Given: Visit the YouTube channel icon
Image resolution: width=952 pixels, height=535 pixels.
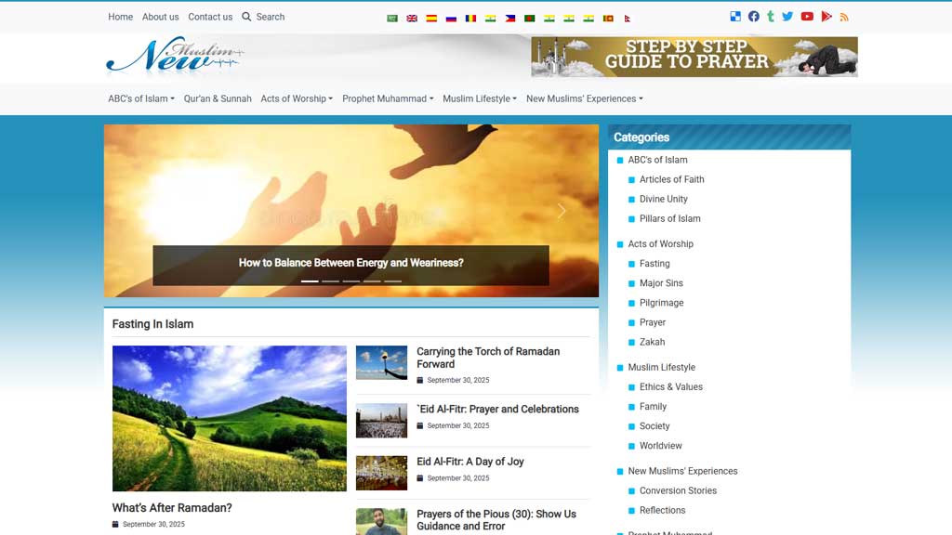Looking at the screenshot, I should (x=807, y=17).
